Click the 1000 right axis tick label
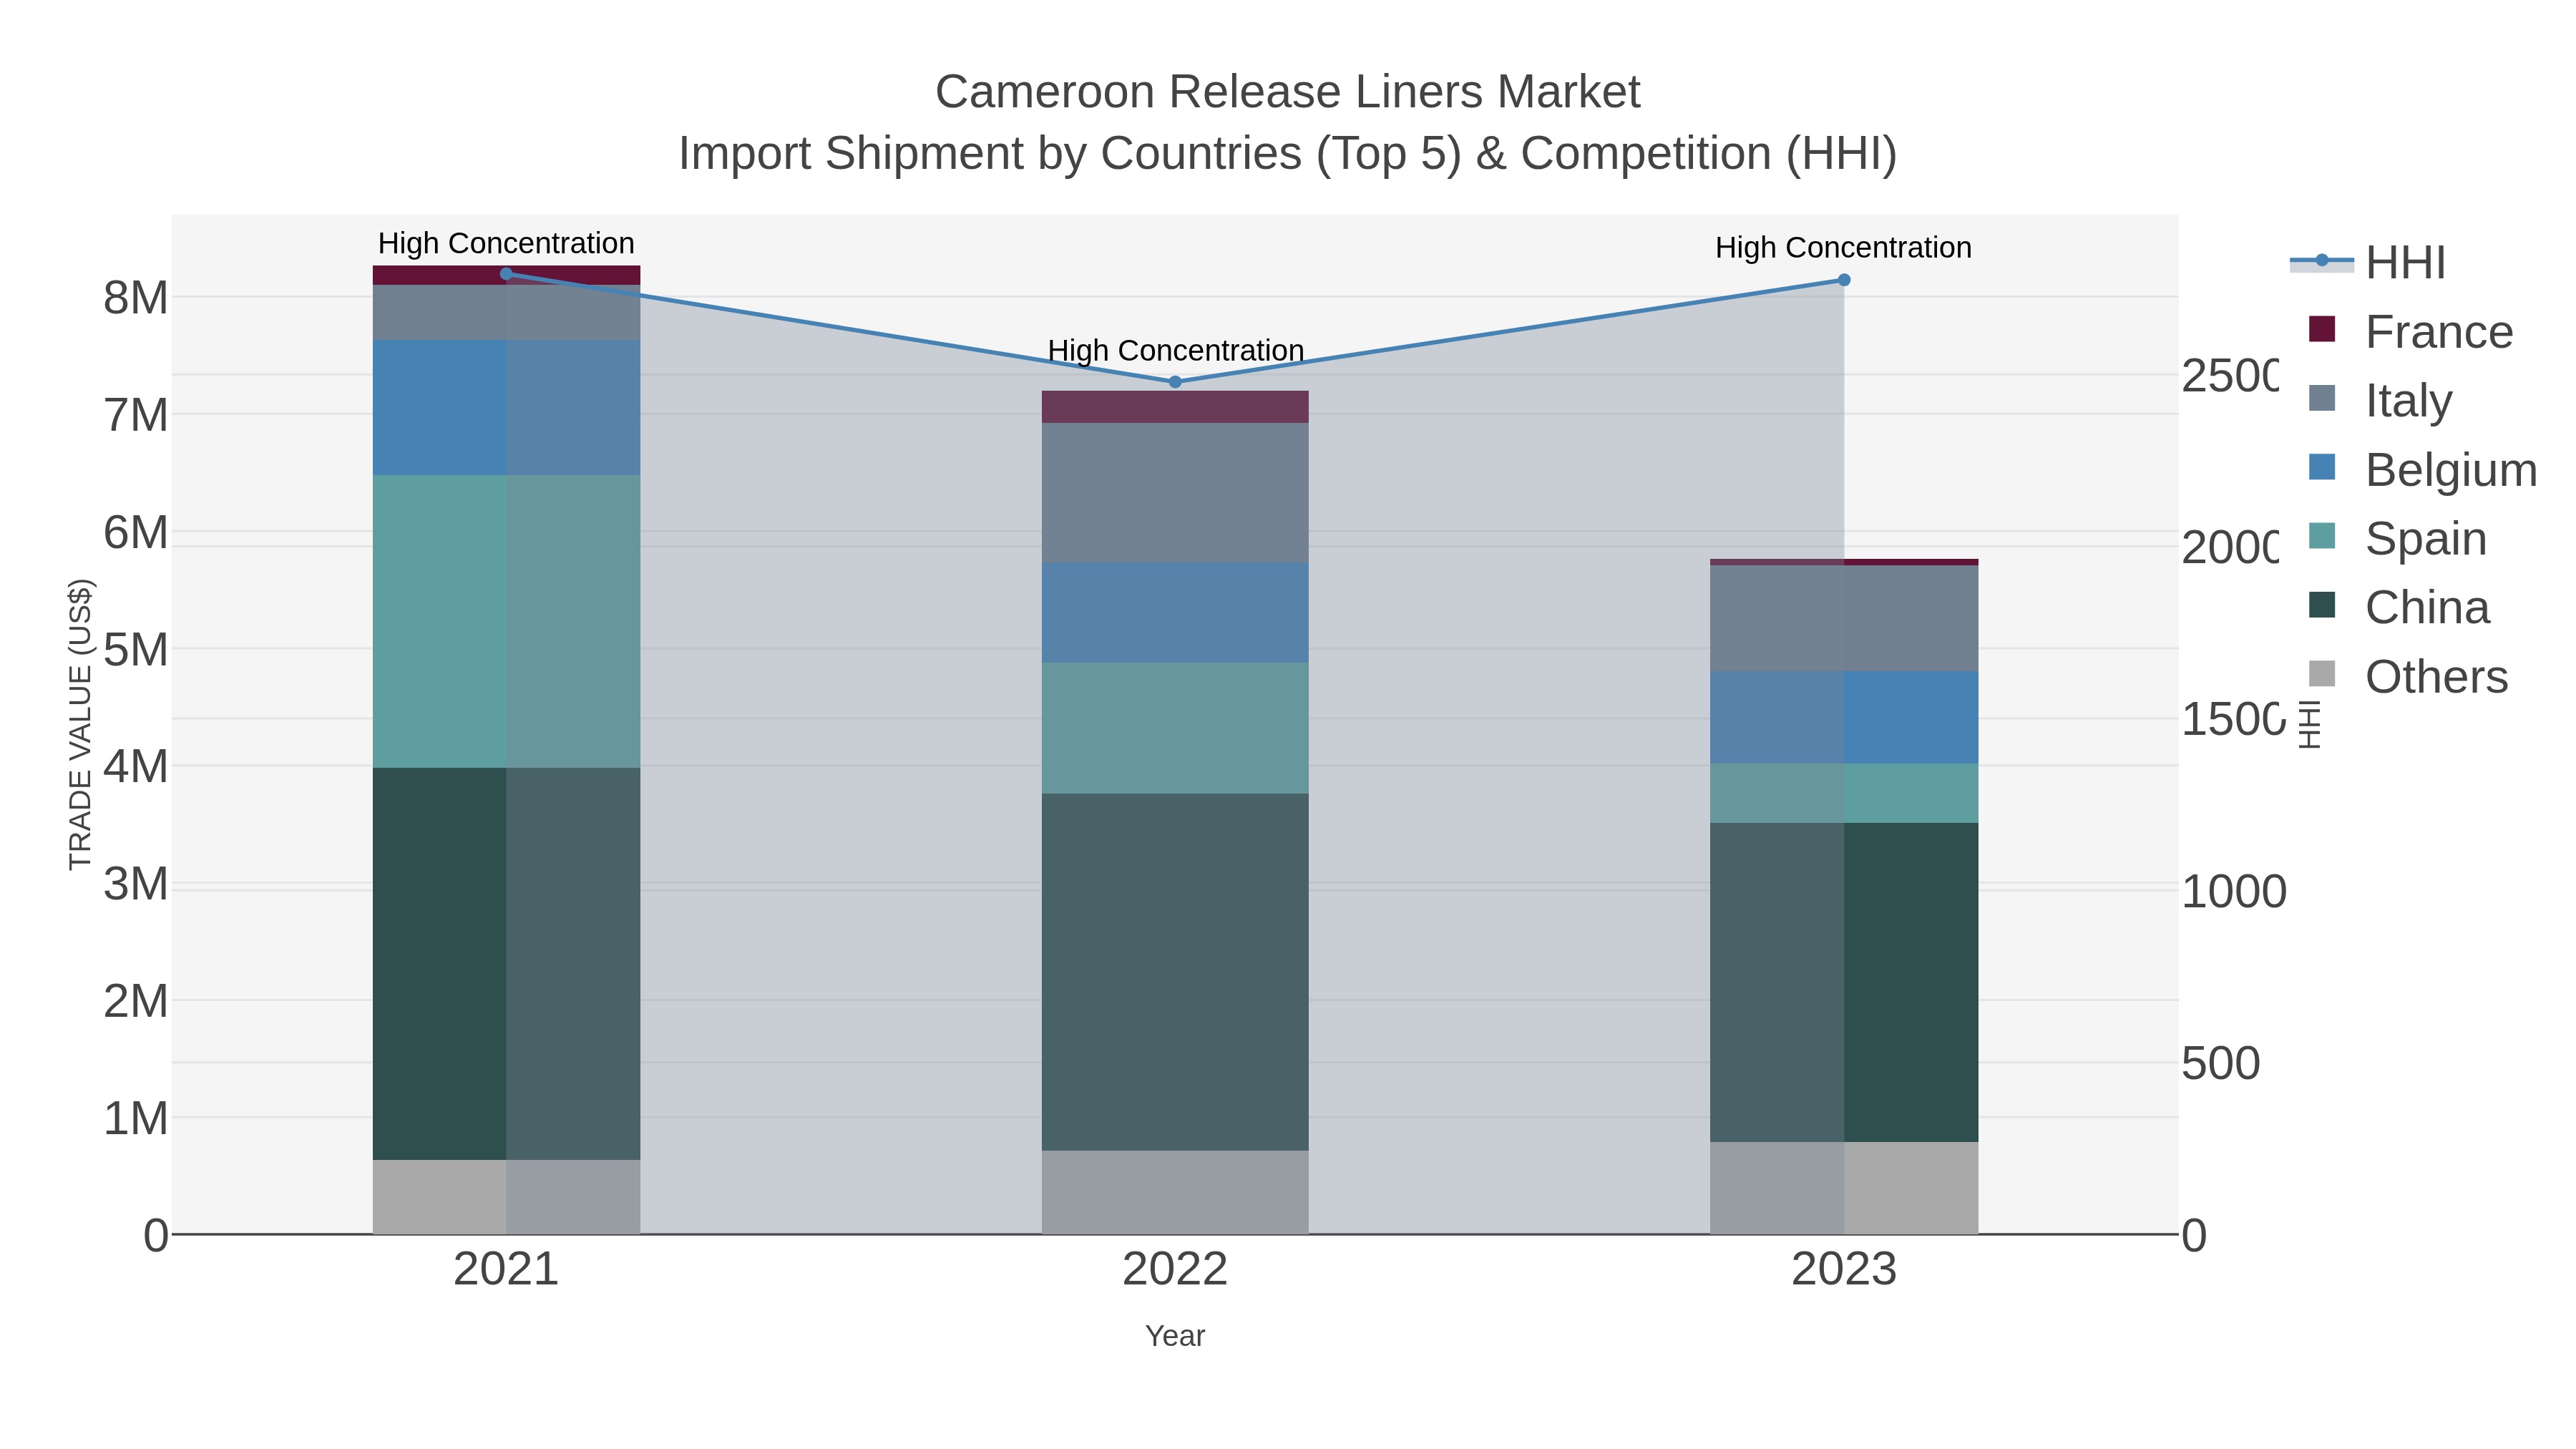This screenshot has width=2576, height=1449. pos(2233,892)
